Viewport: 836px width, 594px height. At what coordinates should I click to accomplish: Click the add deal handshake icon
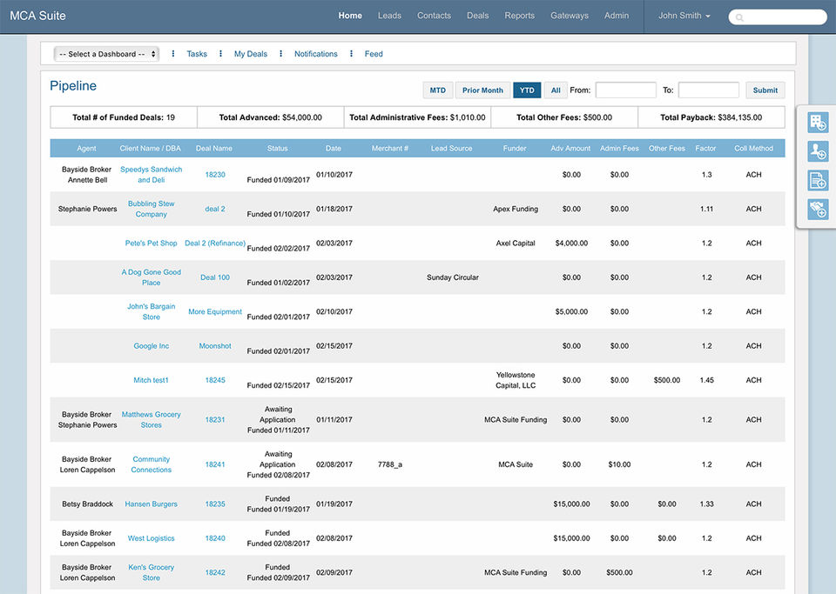tap(818, 210)
